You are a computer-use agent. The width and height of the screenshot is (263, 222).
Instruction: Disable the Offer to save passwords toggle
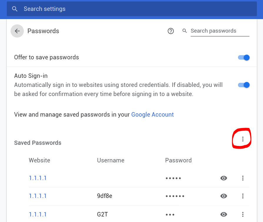(244, 58)
